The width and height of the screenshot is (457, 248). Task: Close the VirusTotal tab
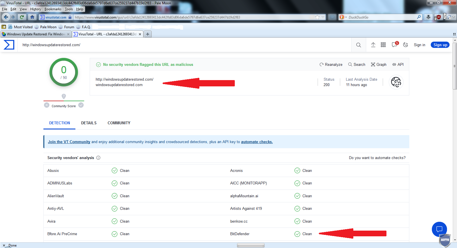coord(140,34)
